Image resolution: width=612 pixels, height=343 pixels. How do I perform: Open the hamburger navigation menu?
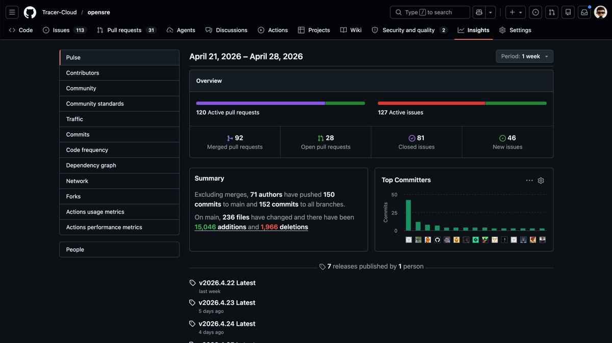pyautogui.click(x=12, y=12)
